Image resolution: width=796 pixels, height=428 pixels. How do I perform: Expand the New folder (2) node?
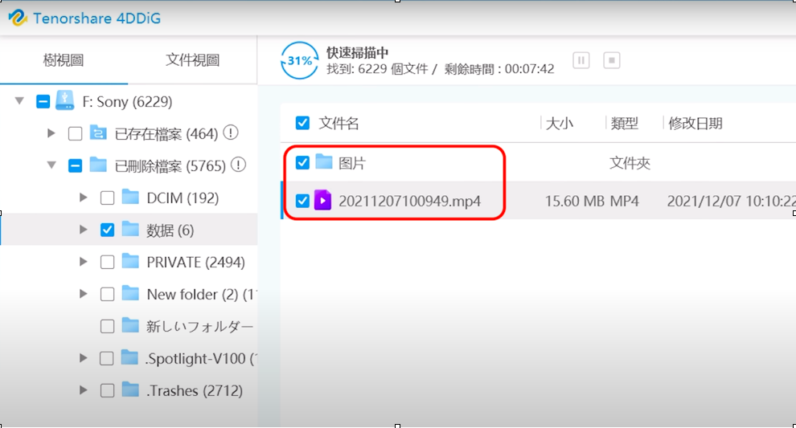tap(84, 294)
